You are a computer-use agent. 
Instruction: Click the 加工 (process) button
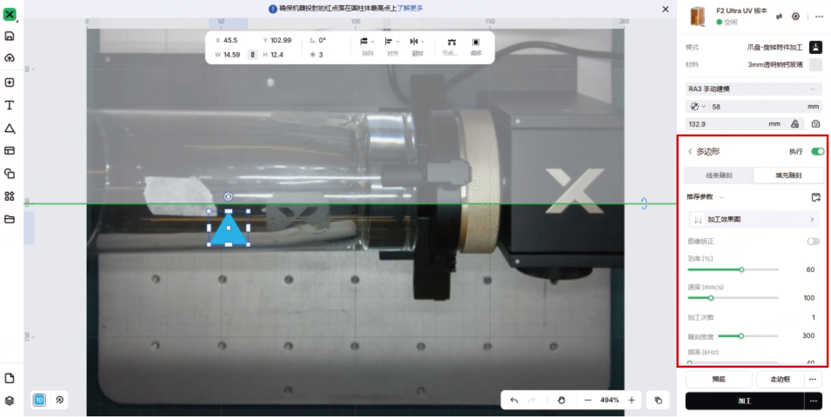point(744,401)
